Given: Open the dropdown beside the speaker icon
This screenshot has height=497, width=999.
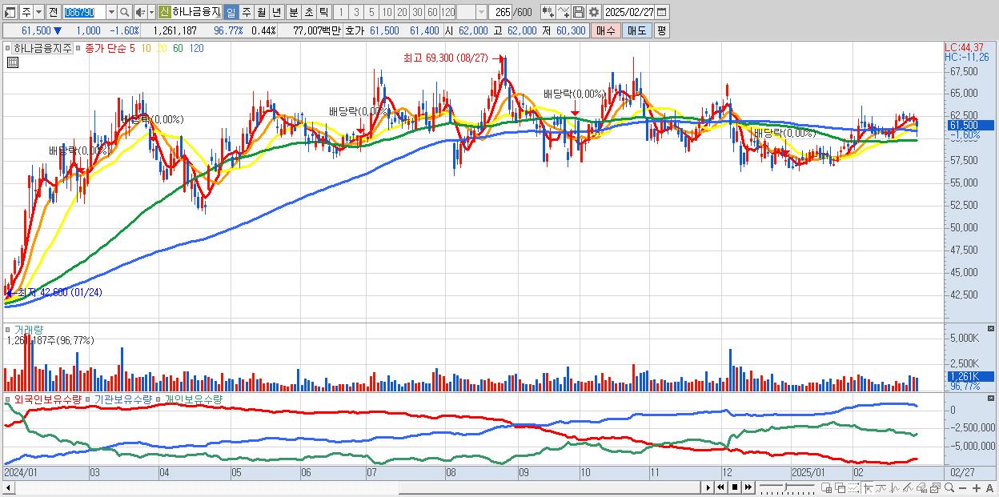Looking at the screenshot, I should coord(151,12).
